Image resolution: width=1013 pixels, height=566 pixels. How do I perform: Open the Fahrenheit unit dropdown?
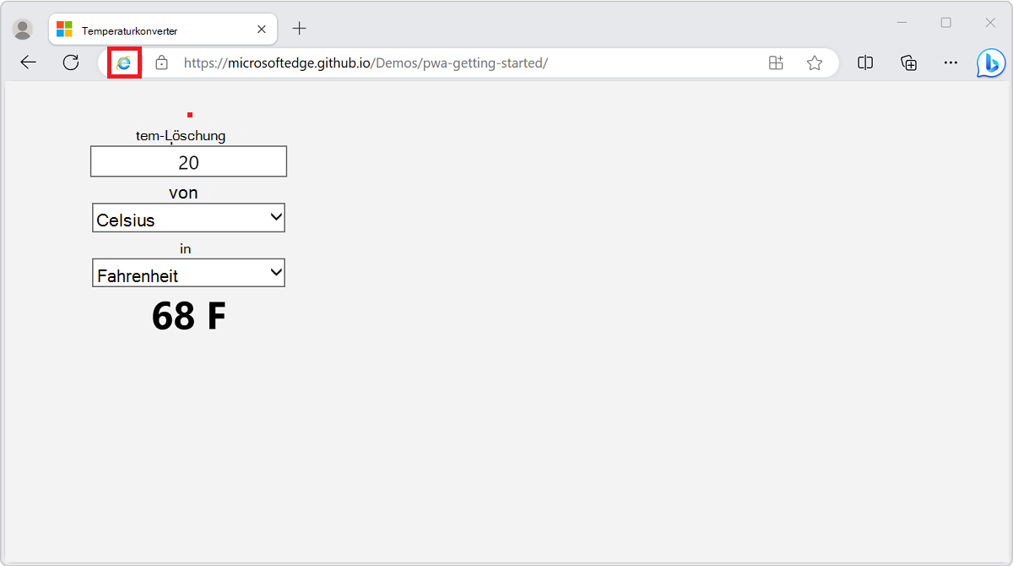187,272
